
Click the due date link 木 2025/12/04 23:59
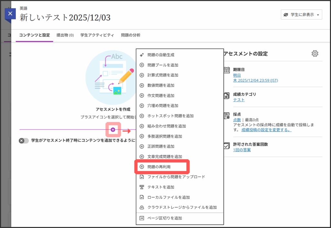click(x=255, y=80)
